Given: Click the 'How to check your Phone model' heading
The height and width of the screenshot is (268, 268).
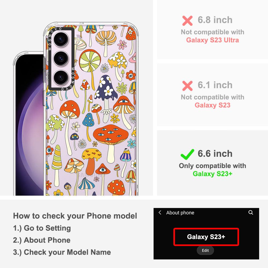Looking at the screenshot, I should click(75, 216).
